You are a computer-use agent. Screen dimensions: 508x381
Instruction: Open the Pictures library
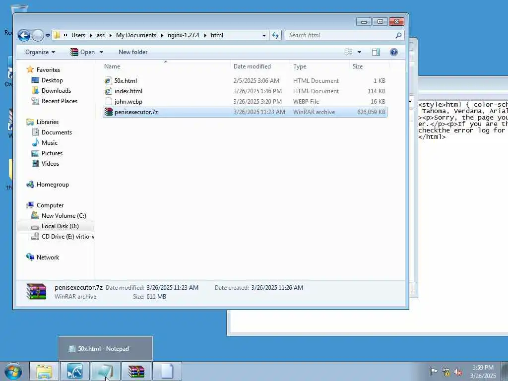click(52, 153)
